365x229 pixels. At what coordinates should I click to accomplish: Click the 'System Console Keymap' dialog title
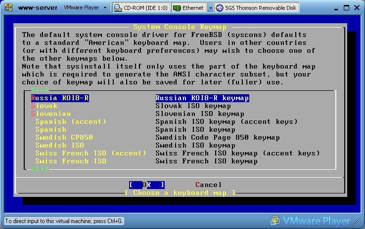180,27
